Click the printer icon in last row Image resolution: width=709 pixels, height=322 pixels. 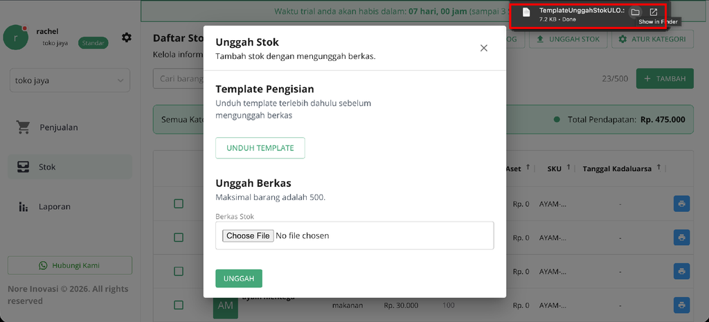click(x=681, y=305)
